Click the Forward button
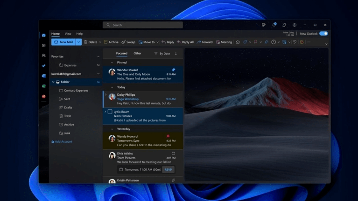Screen dimensions: 358x201 [204, 42]
